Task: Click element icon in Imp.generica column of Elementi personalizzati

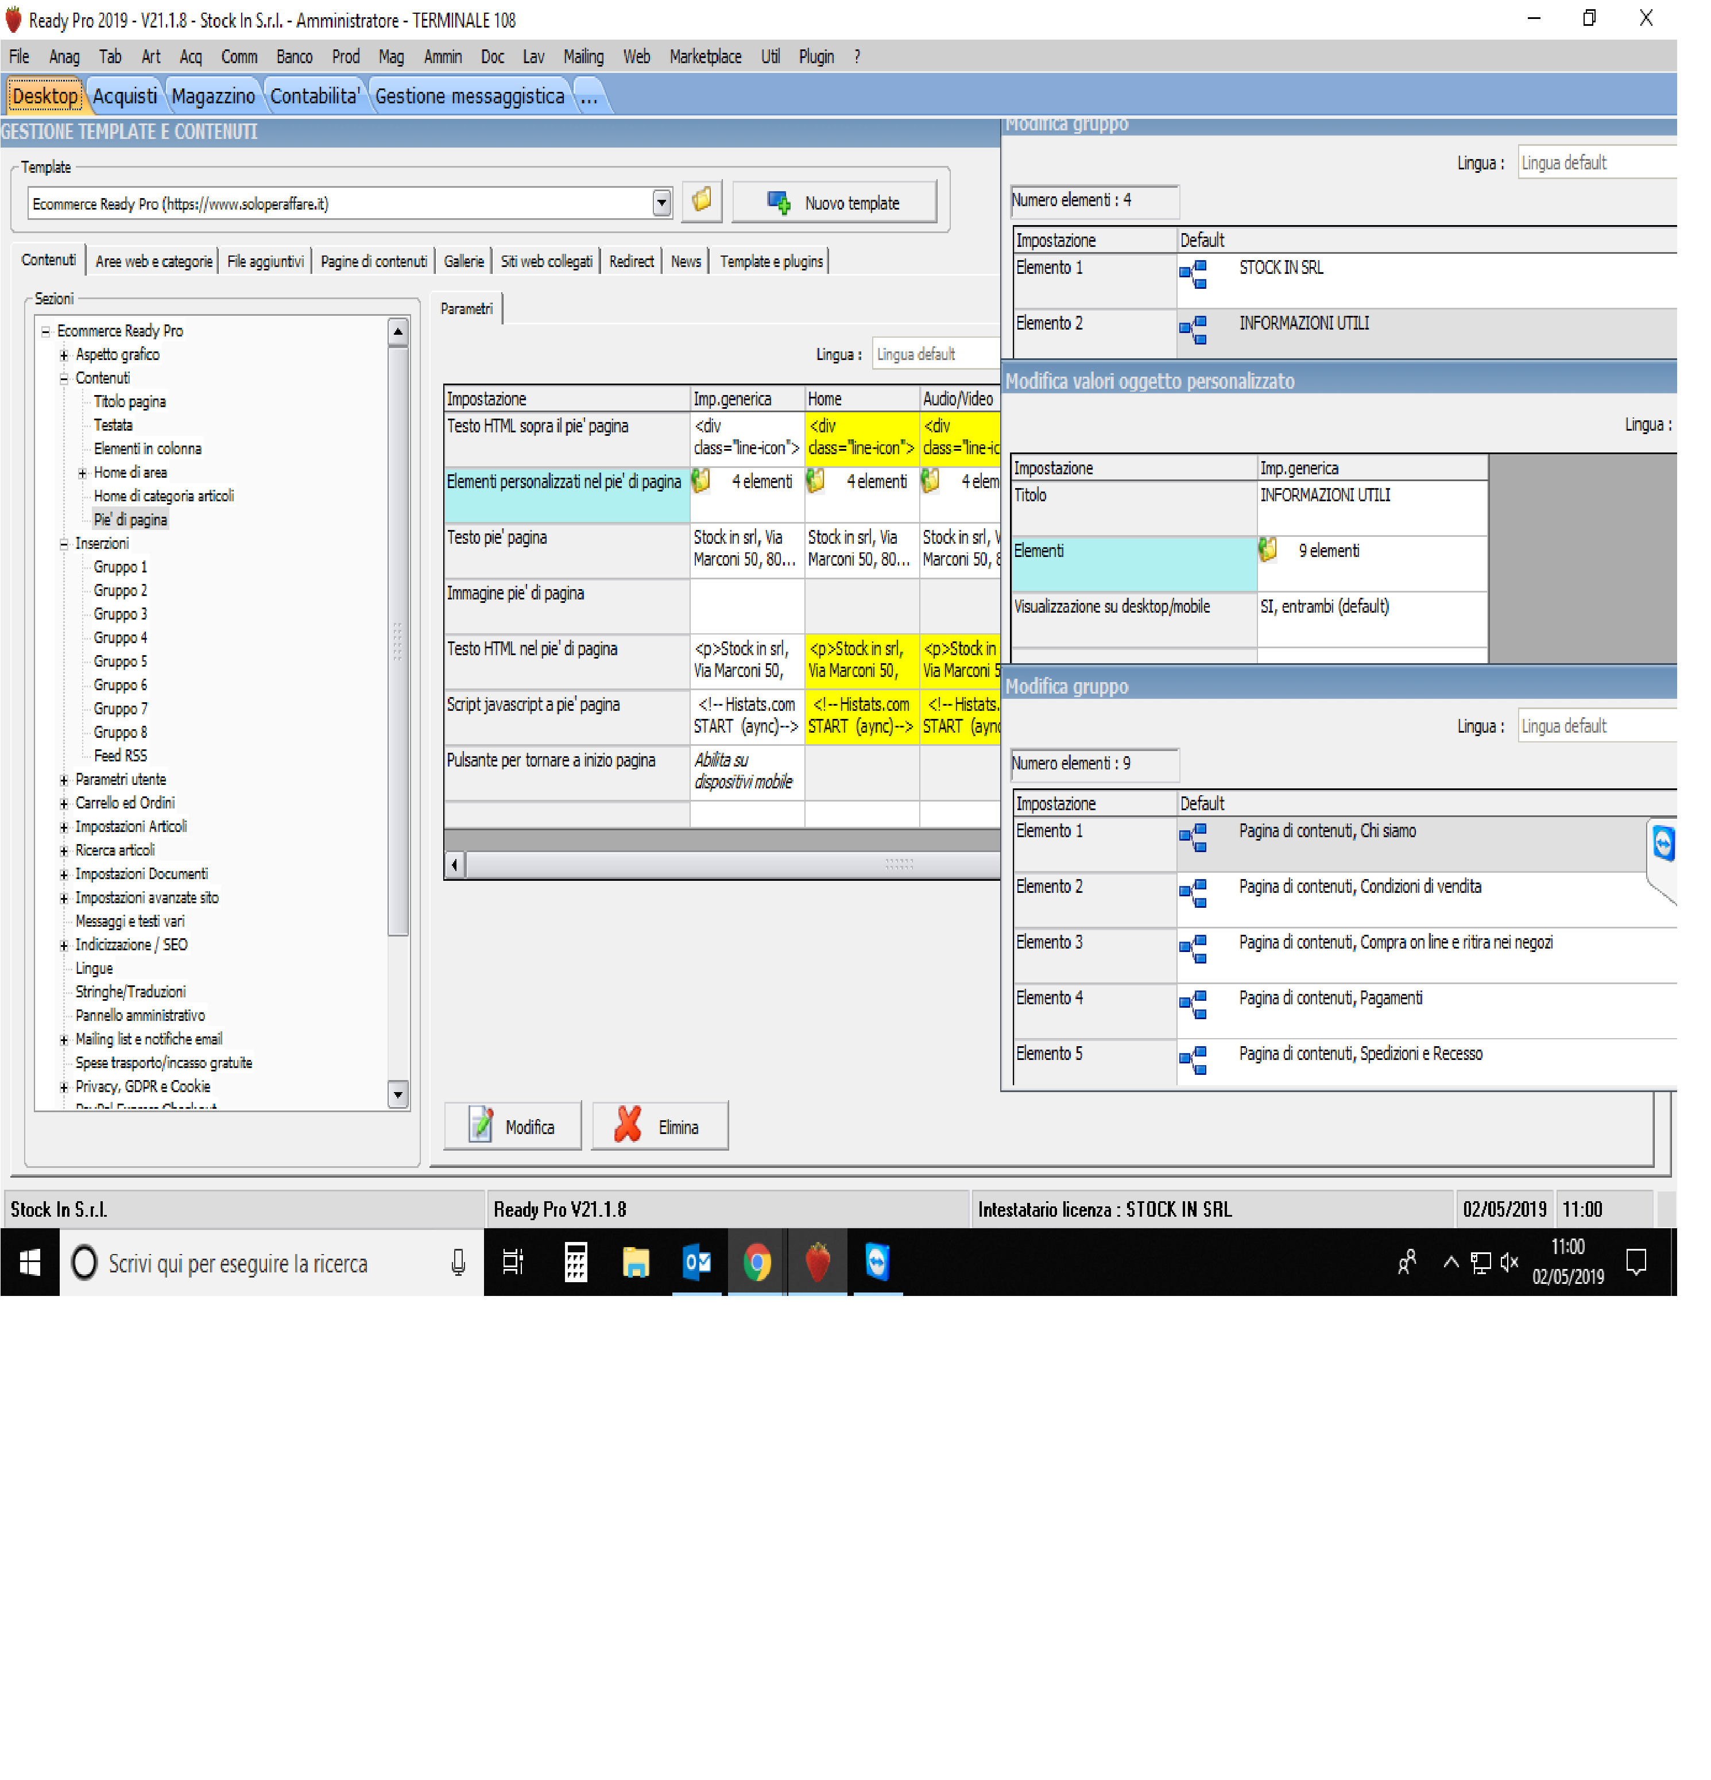Action: [x=701, y=481]
